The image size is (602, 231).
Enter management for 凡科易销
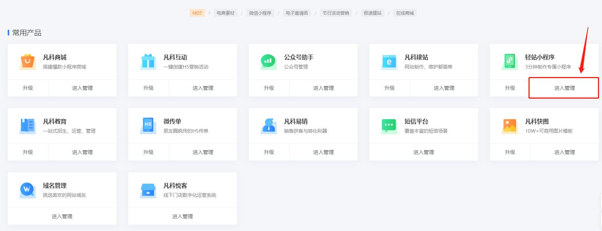pyautogui.click(x=323, y=152)
